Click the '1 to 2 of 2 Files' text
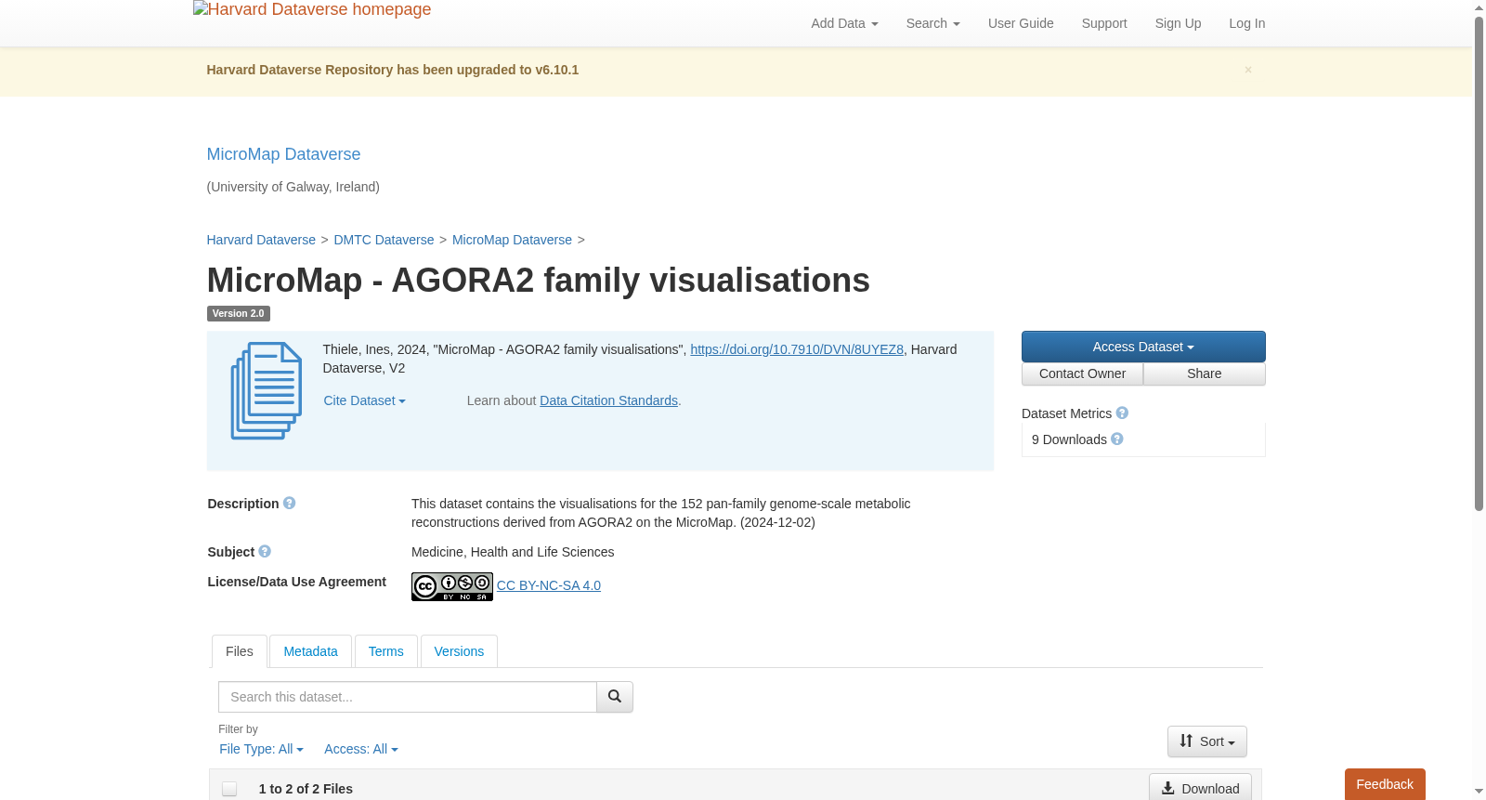The width and height of the screenshot is (1486, 800). [x=306, y=789]
